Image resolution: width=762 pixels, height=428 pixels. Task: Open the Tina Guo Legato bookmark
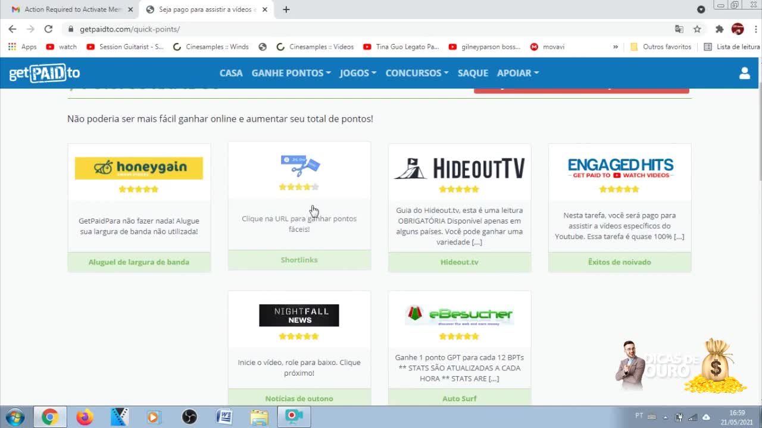coord(401,47)
